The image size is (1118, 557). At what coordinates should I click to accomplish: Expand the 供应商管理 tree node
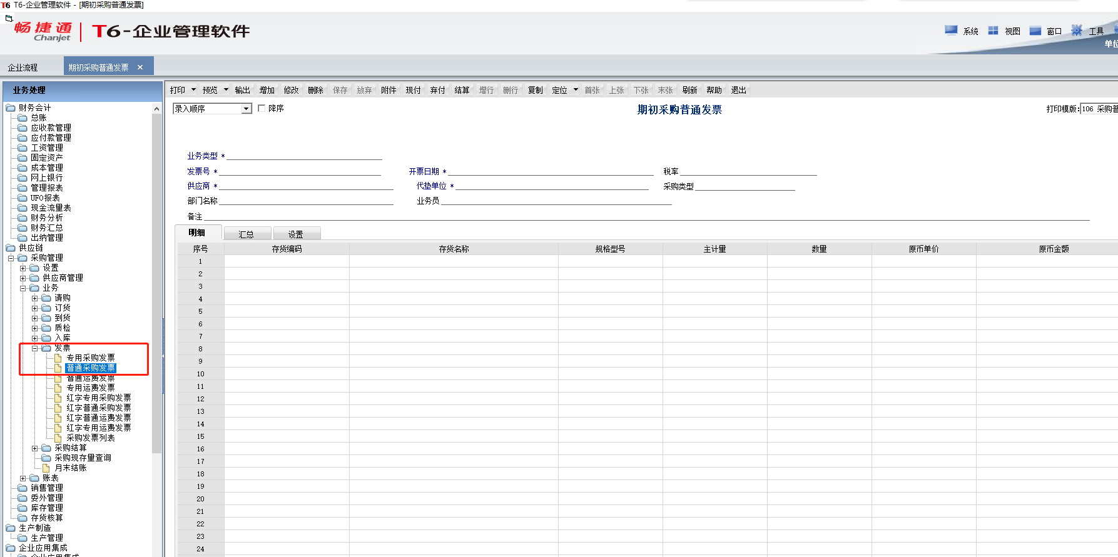[x=23, y=278]
